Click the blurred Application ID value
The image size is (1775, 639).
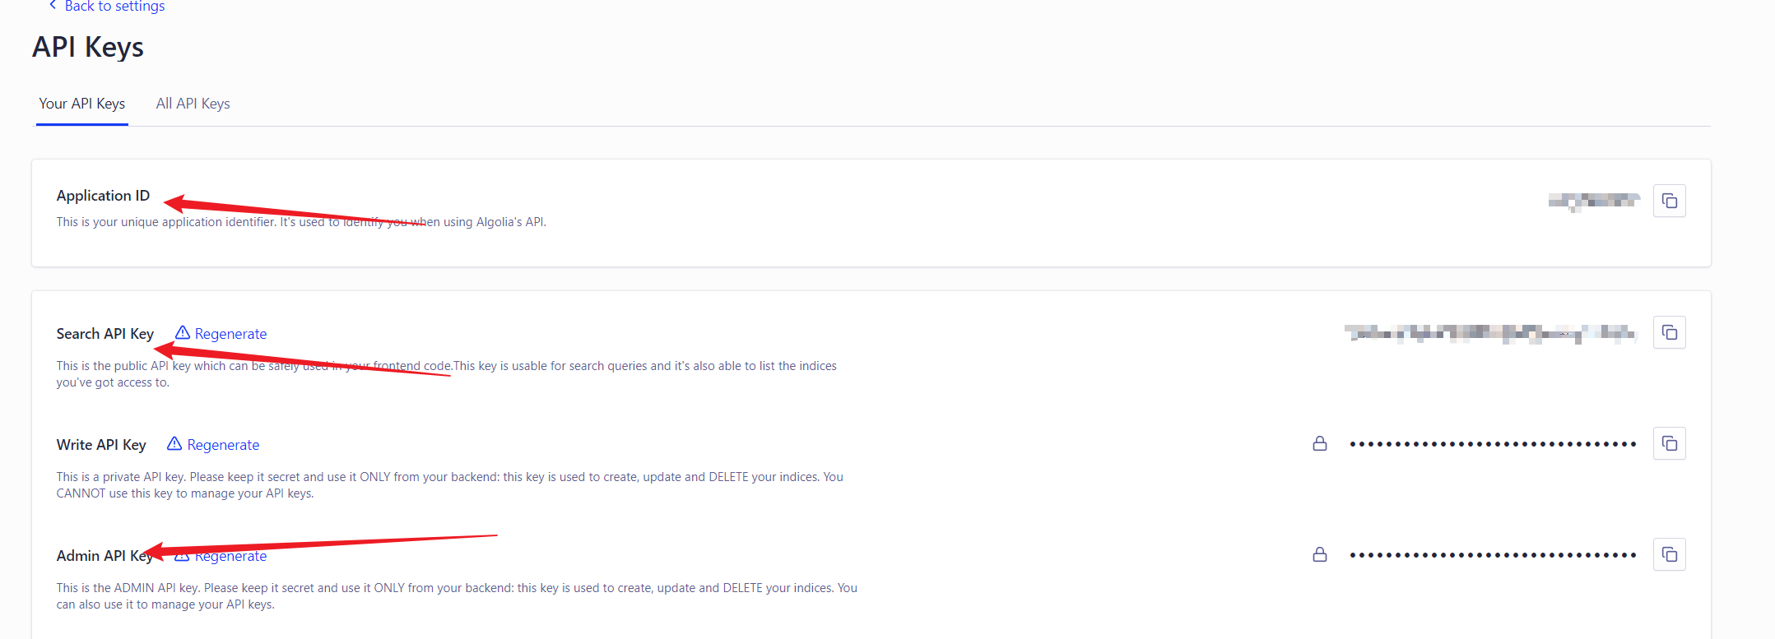point(1593,201)
